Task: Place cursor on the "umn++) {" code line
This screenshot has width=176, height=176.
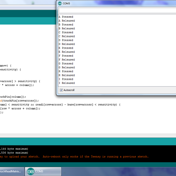Action: point(6,66)
